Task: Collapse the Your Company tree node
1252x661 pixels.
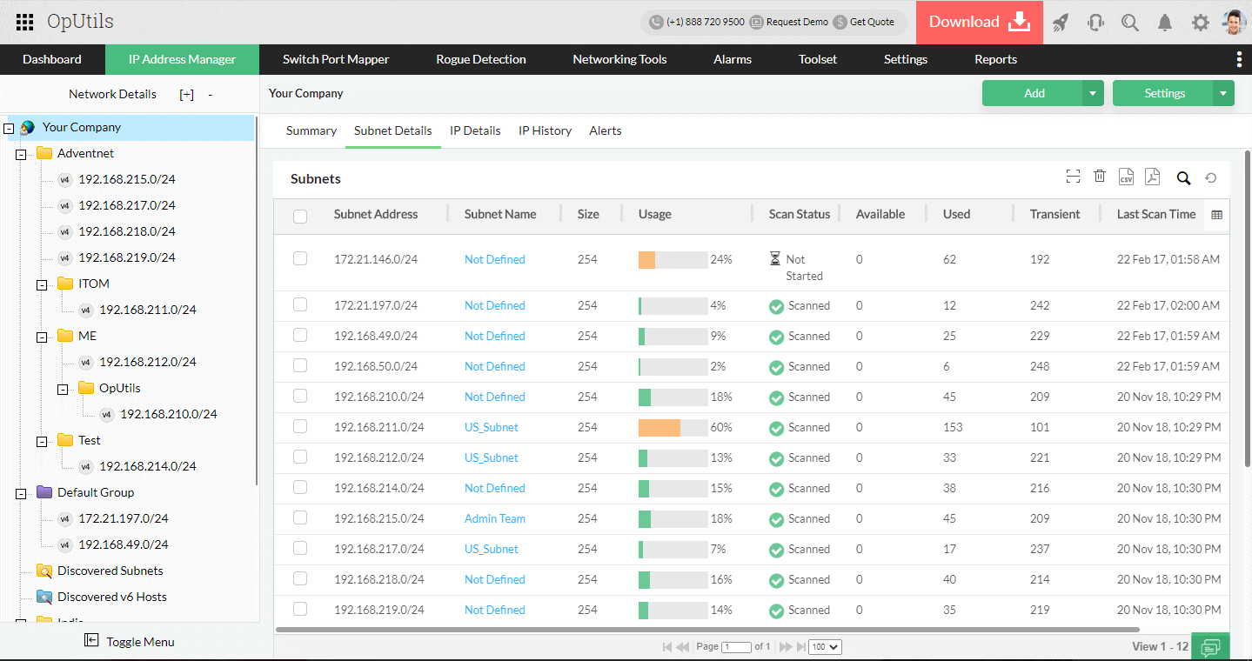Action: (x=10, y=129)
